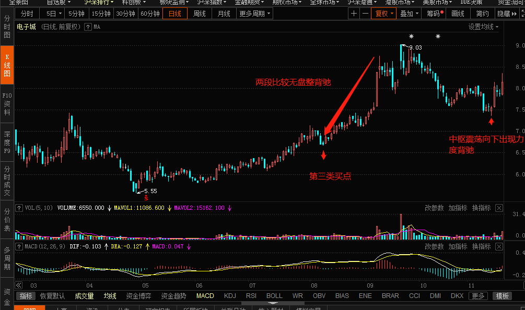The width and height of the screenshot is (525, 310).
Task: Select 月线 monthly period
Action: (x=224, y=14)
